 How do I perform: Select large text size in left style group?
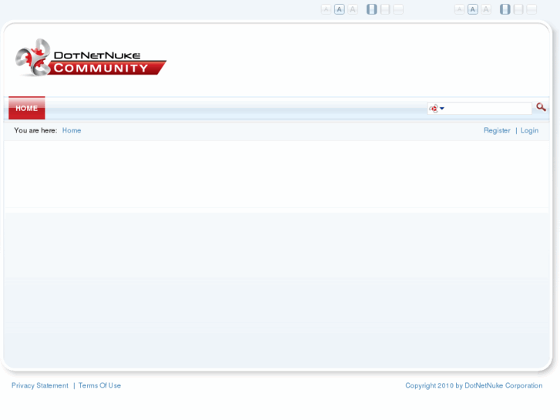point(353,9)
